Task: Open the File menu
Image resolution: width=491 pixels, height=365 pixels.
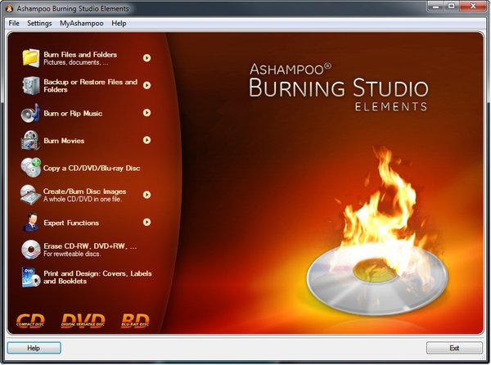Action: pos(14,23)
